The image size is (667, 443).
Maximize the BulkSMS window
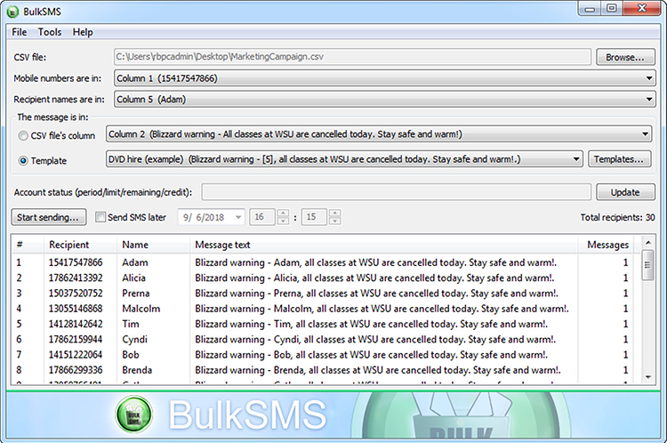point(611,9)
